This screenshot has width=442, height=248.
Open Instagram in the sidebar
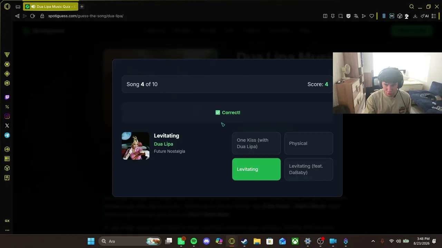[7, 116]
